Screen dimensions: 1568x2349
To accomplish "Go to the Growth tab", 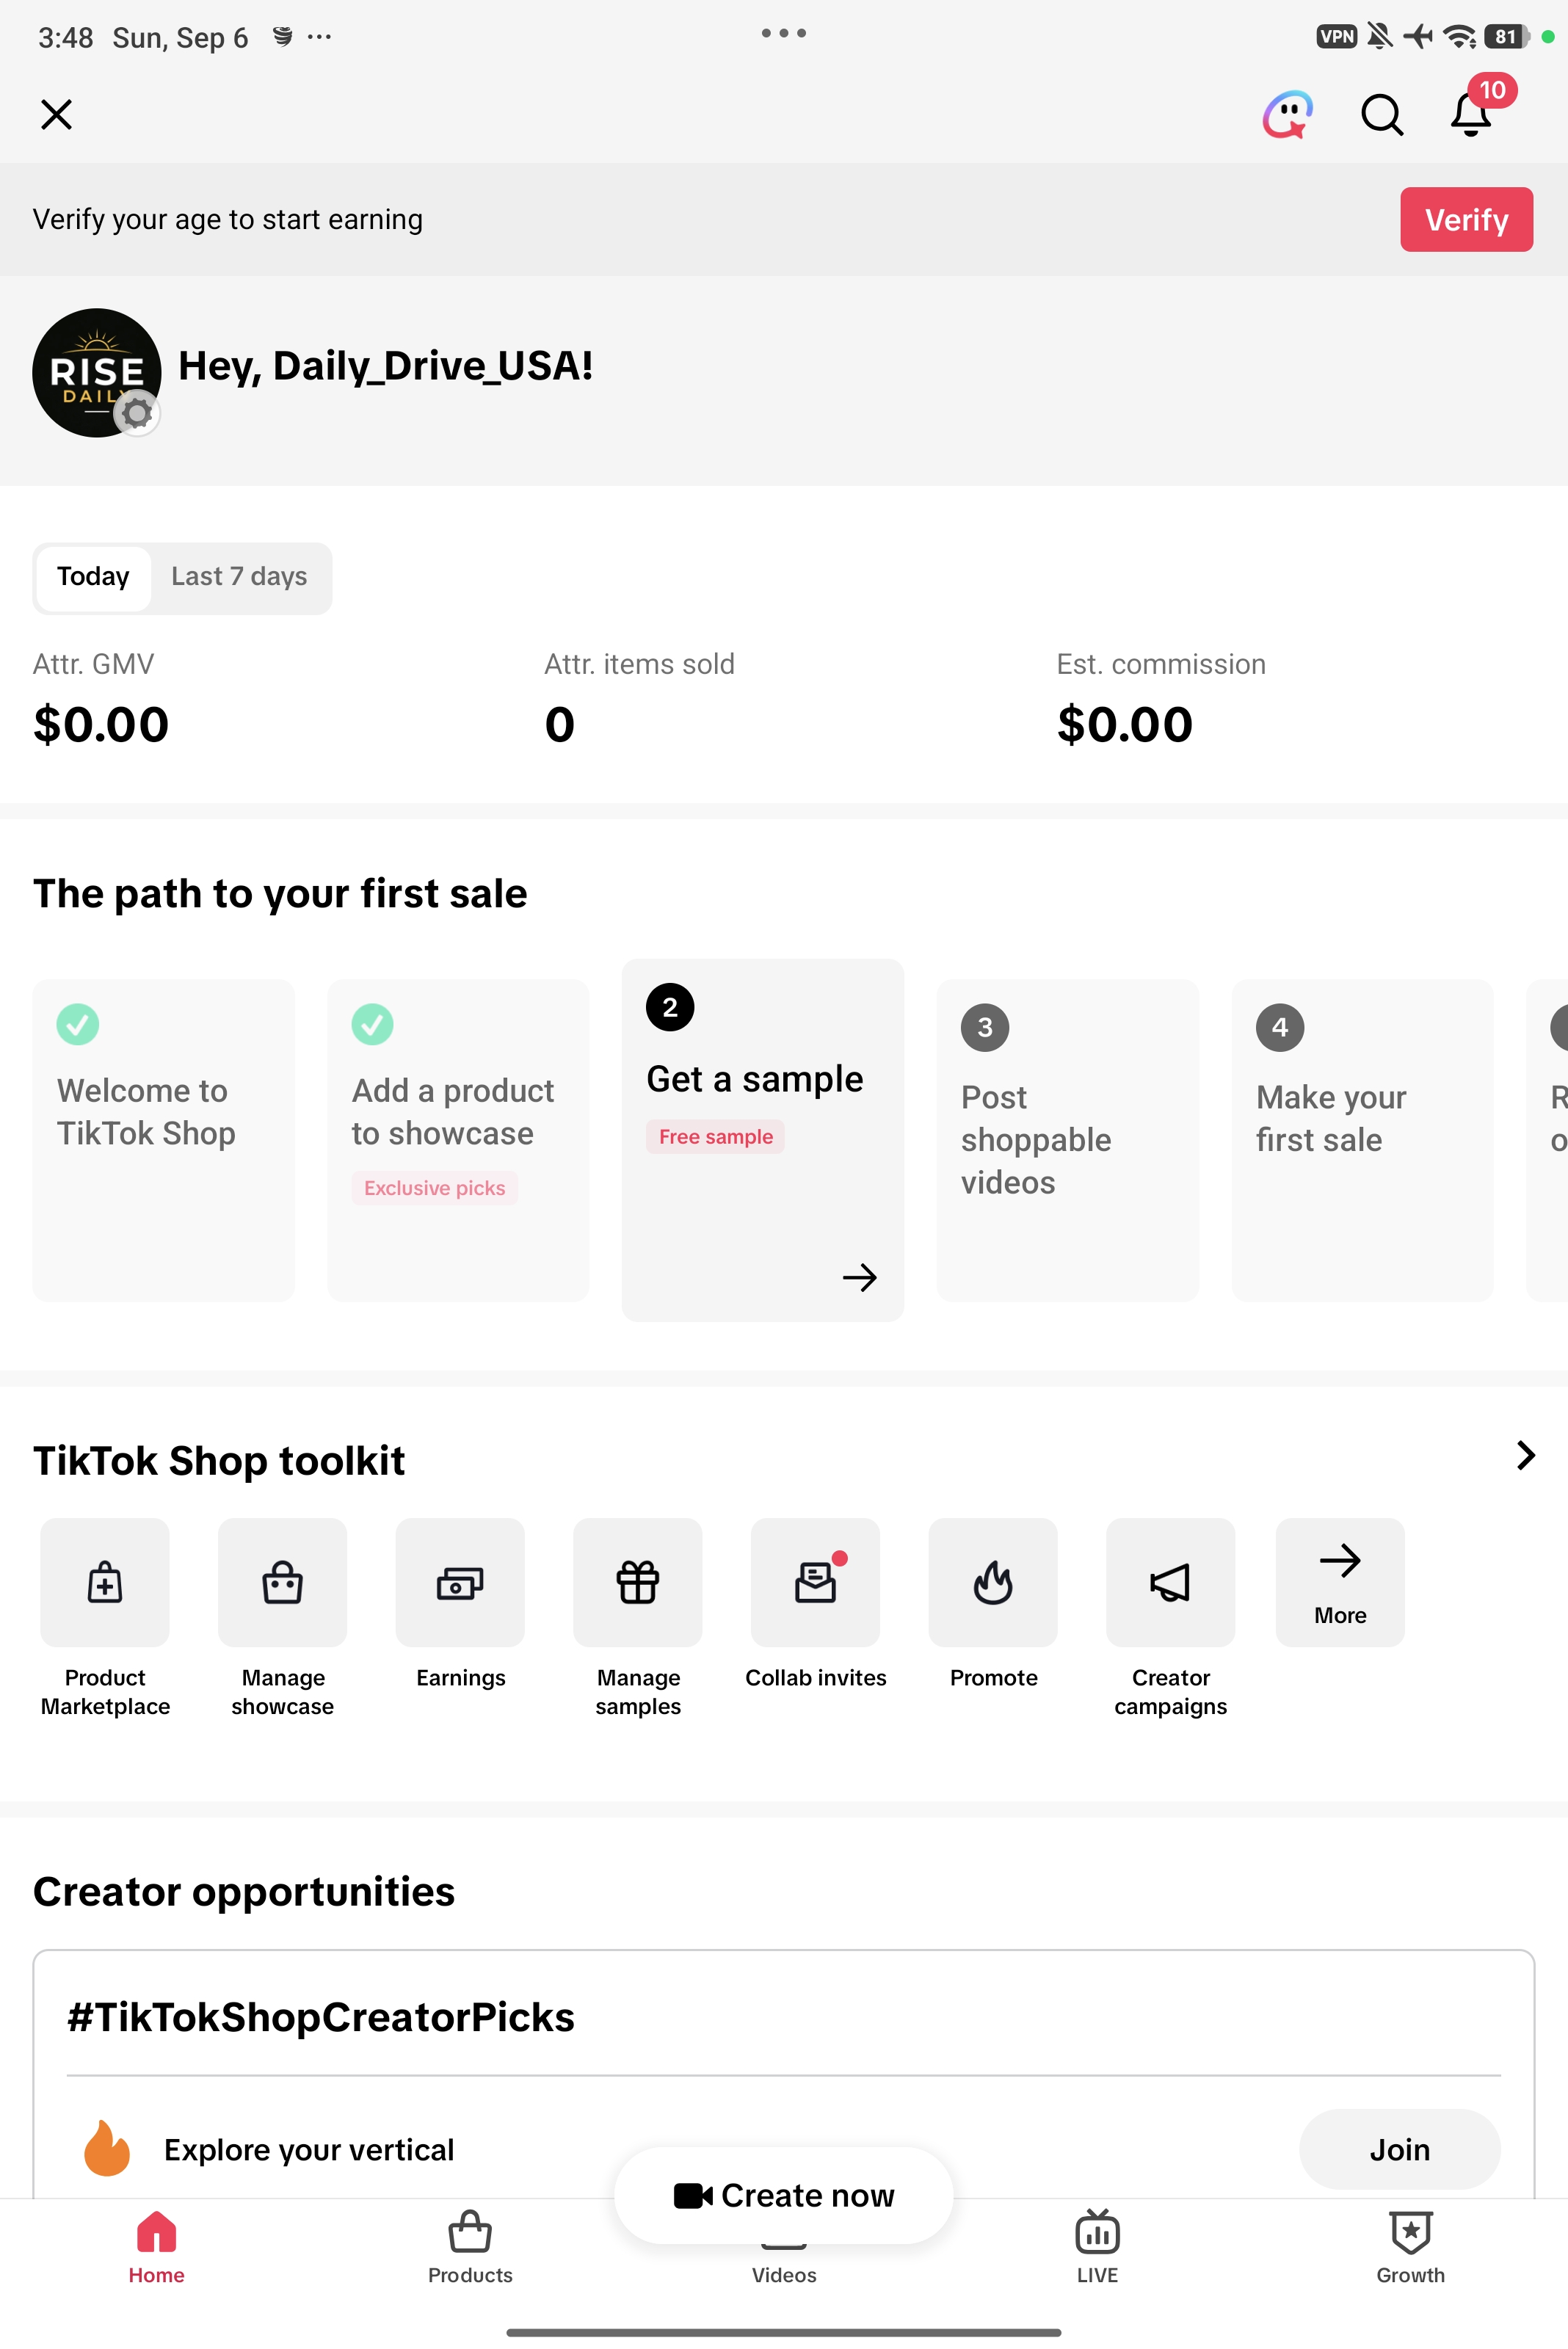I will coord(1410,2246).
